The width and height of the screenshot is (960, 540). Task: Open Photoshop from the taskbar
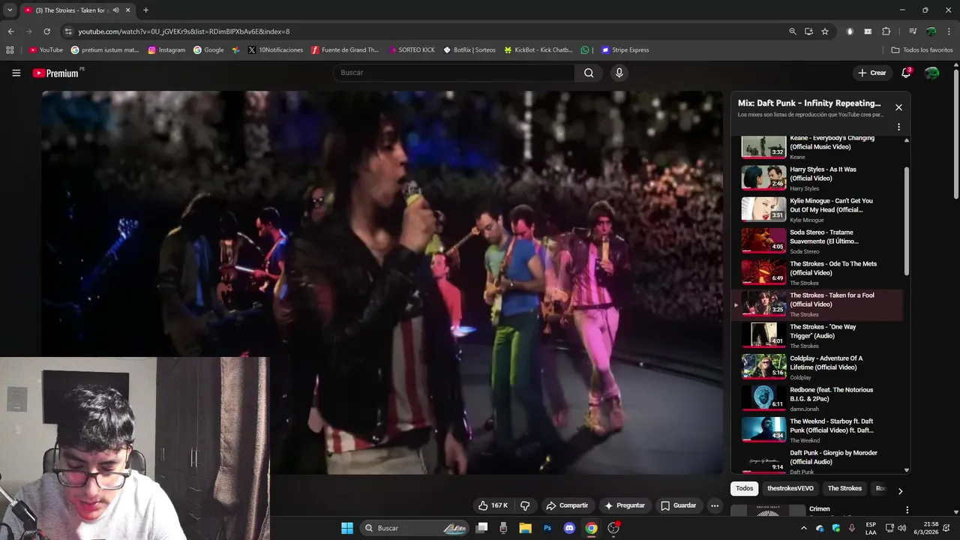tap(547, 528)
